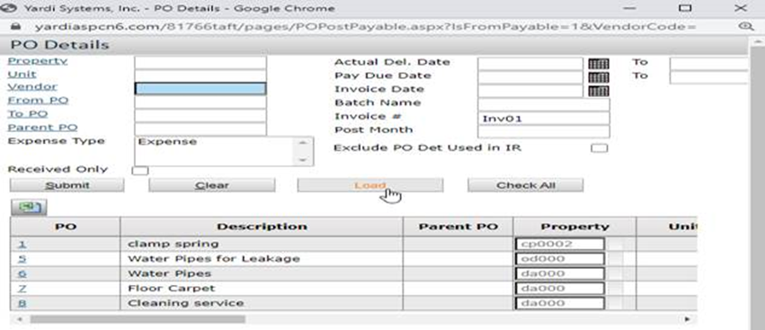This screenshot has width=765, height=330.
Task: Open the To PO lookup link
Action: (28, 114)
